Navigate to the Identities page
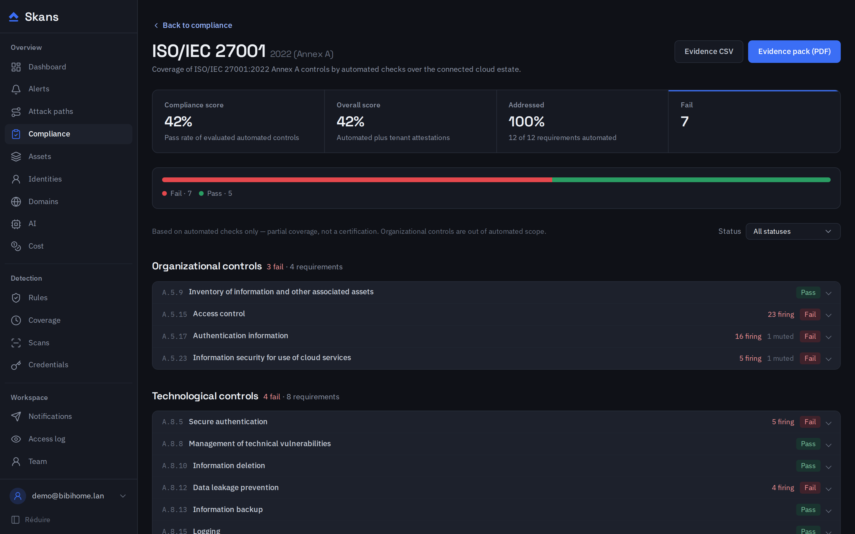This screenshot has width=855, height=534. coord(69,179)
